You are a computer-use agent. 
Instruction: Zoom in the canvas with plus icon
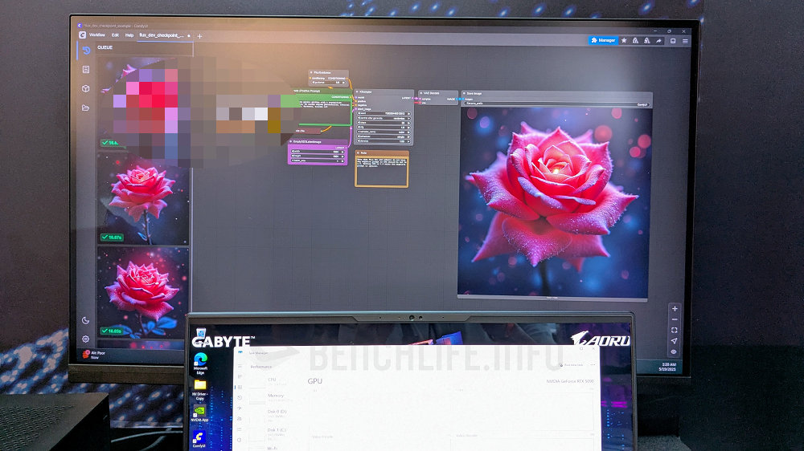click(675, 309)
